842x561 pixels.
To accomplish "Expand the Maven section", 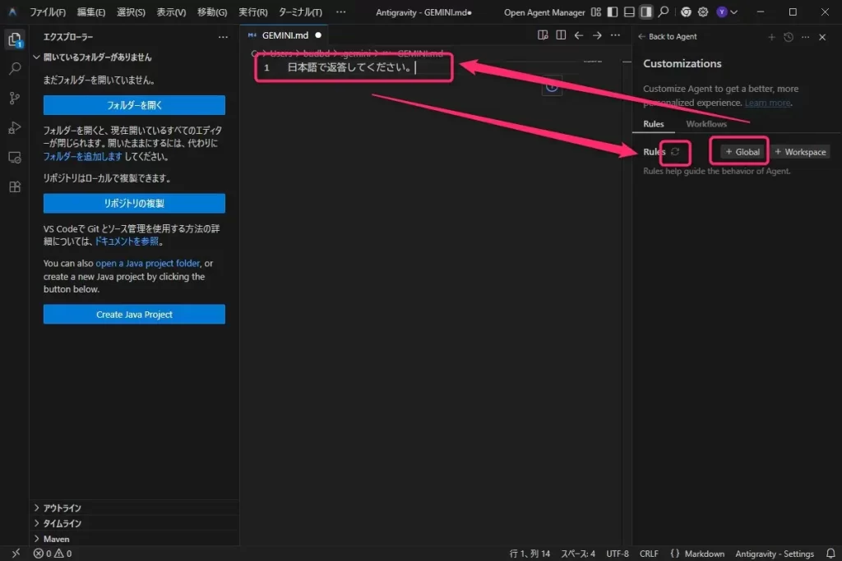I will 134,539.
